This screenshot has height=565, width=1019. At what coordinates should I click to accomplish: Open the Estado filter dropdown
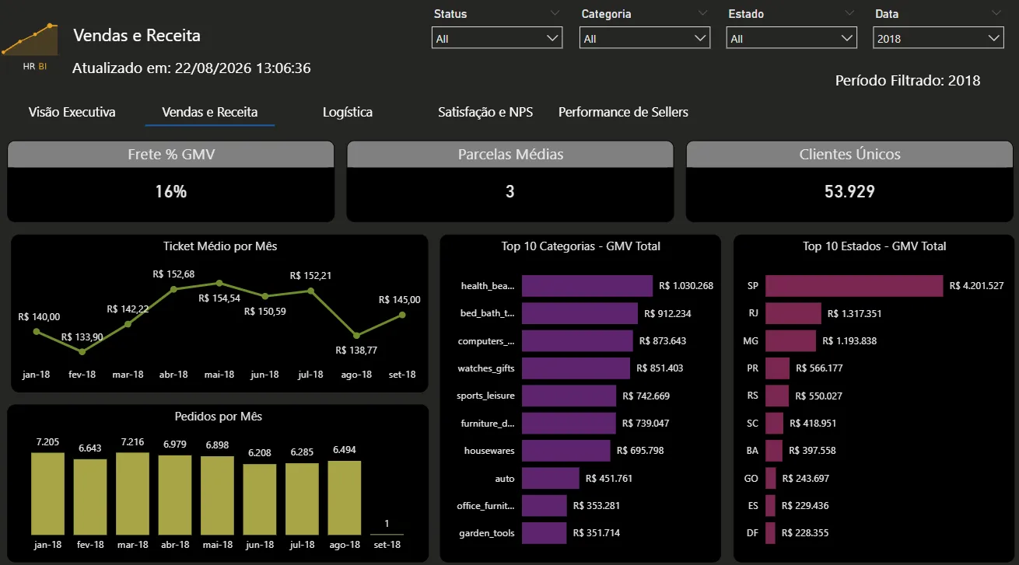pyautogui.click(x=792, y=38)
